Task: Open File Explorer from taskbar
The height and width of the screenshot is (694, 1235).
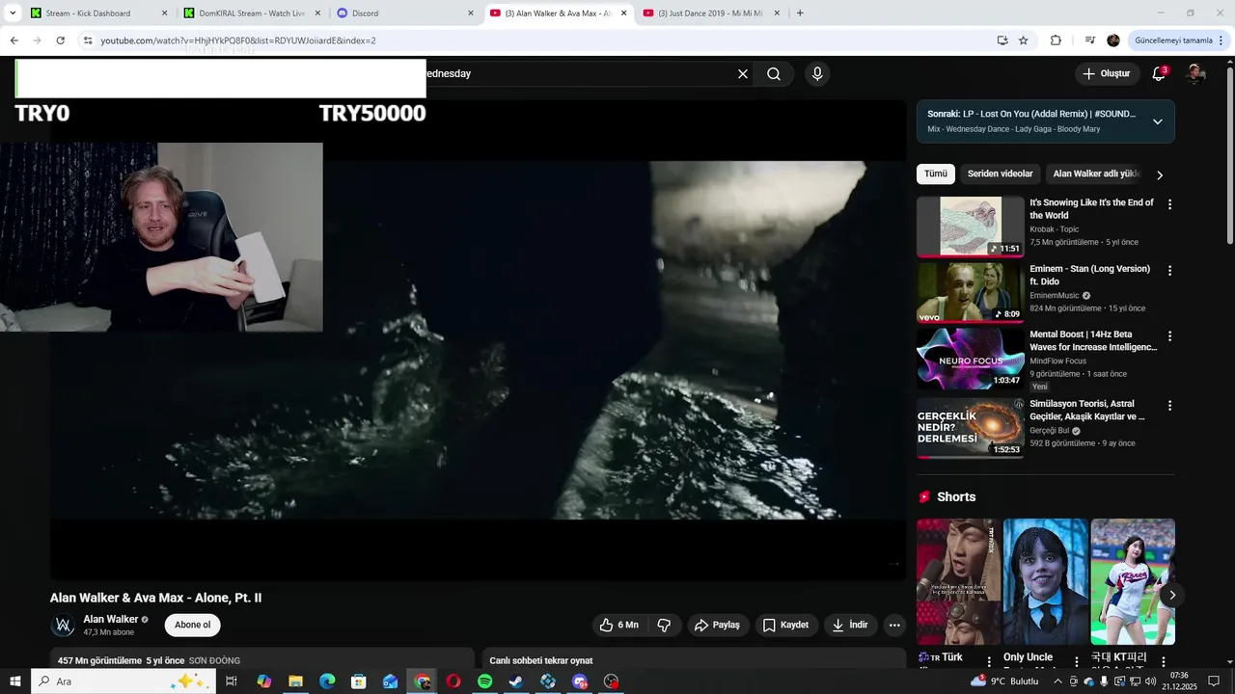Action: (295, 681)
